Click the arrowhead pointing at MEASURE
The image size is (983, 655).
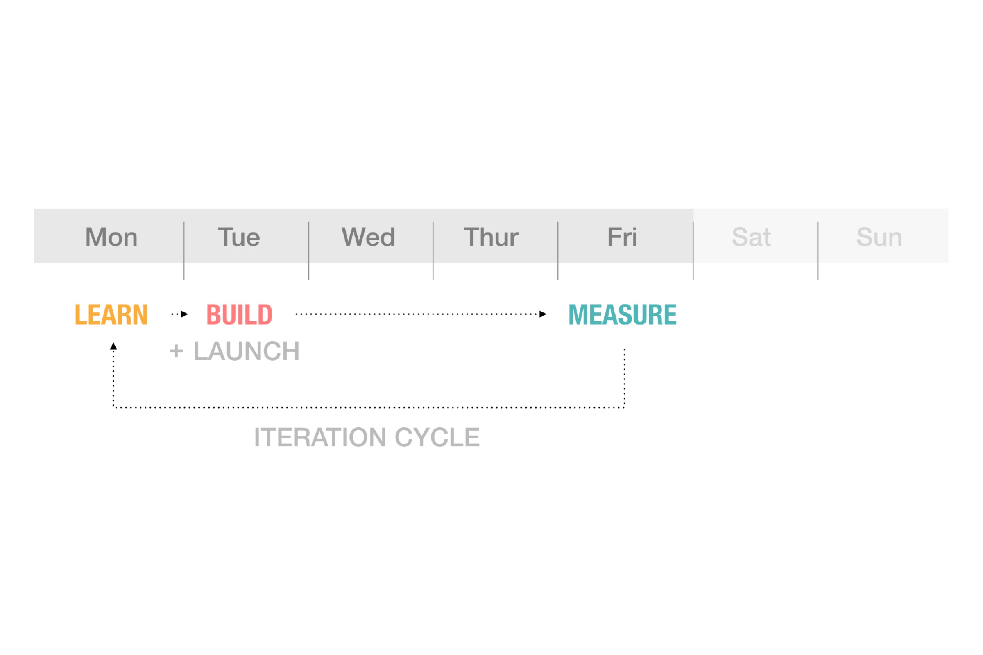point(543,314)
